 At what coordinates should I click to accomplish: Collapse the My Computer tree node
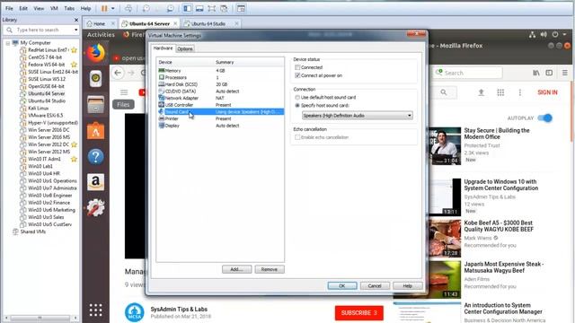pyautogui.click(x=8, y=43)
